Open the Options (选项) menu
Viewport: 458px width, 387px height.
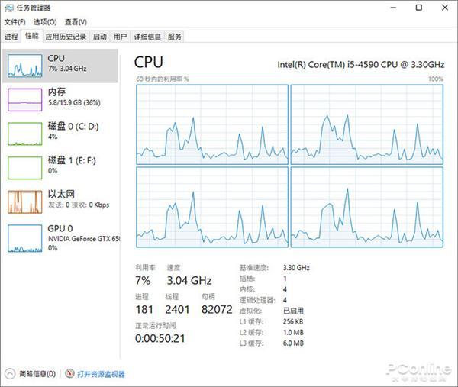tap(45, 22)
